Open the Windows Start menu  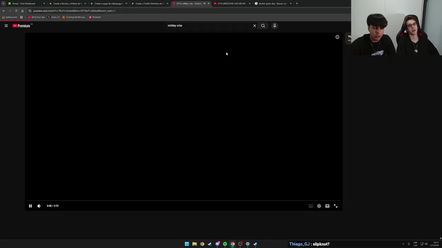(187, 244)
